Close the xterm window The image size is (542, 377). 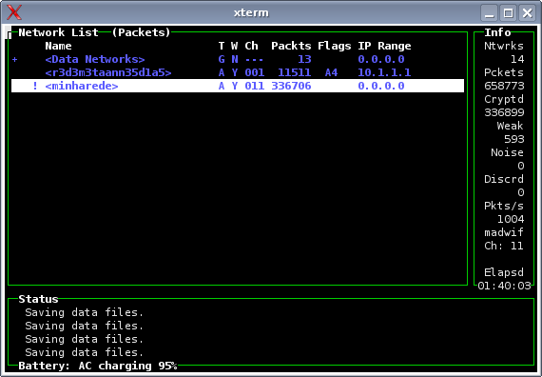pos(527,13)
